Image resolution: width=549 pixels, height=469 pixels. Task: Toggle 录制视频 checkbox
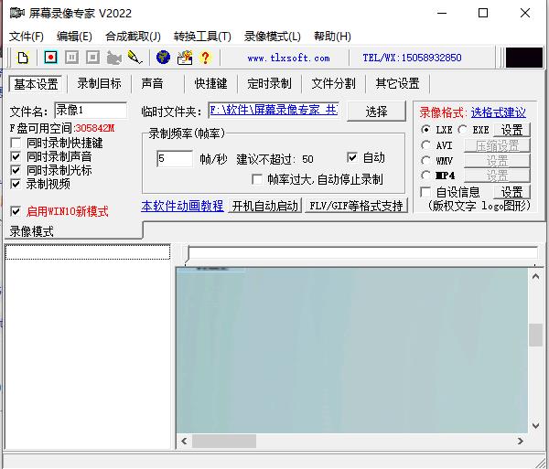pos(16,184)
